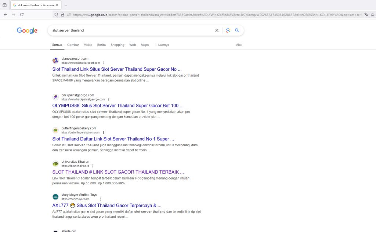Click backpainstgeorge.com site name
Viewport: 376px width, 232px height.
pos(78,95)
